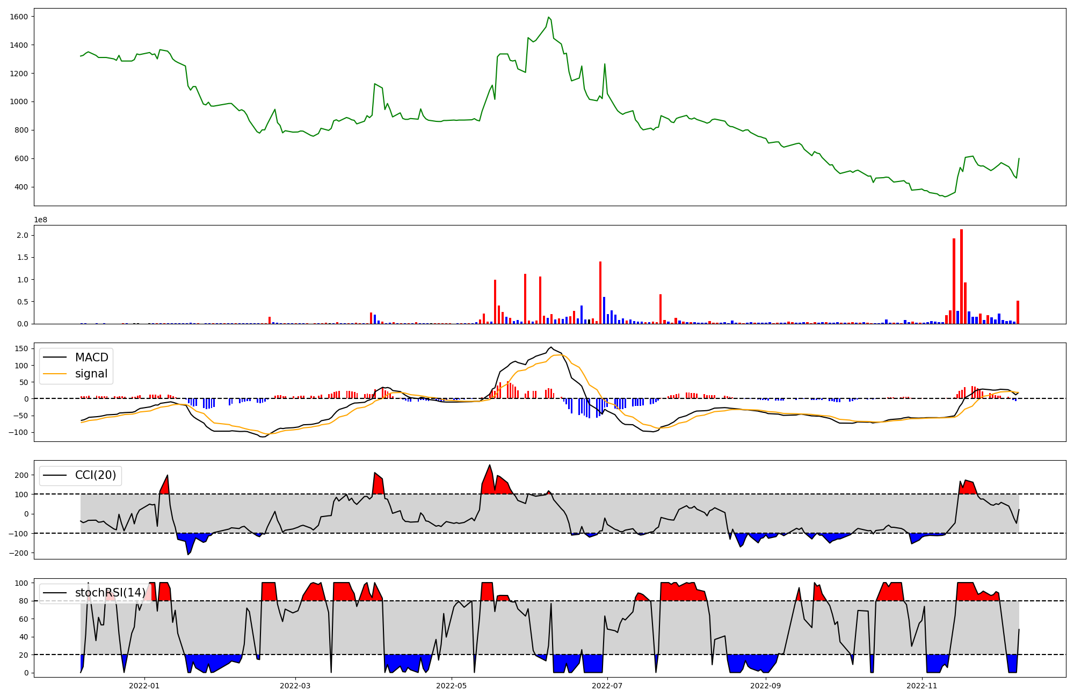Click the 2022-11 x-axis date label
1074x698 pixels.
921,686
